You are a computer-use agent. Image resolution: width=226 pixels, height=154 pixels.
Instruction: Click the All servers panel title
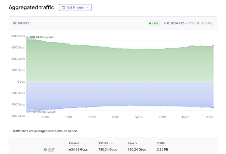21,23
